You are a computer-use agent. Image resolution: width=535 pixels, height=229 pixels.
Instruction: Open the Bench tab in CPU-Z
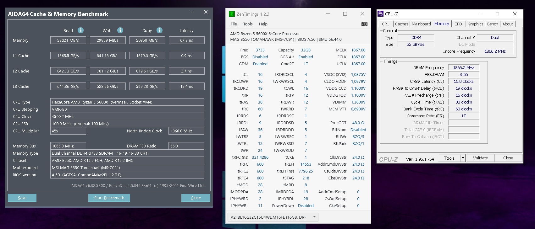[493, 24]
